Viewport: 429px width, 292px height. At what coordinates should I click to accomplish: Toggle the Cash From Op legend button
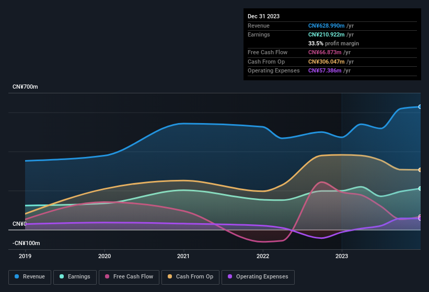point(190,277)
